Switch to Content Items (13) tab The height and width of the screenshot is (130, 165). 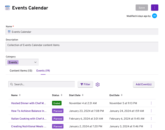tap(21, 71)
